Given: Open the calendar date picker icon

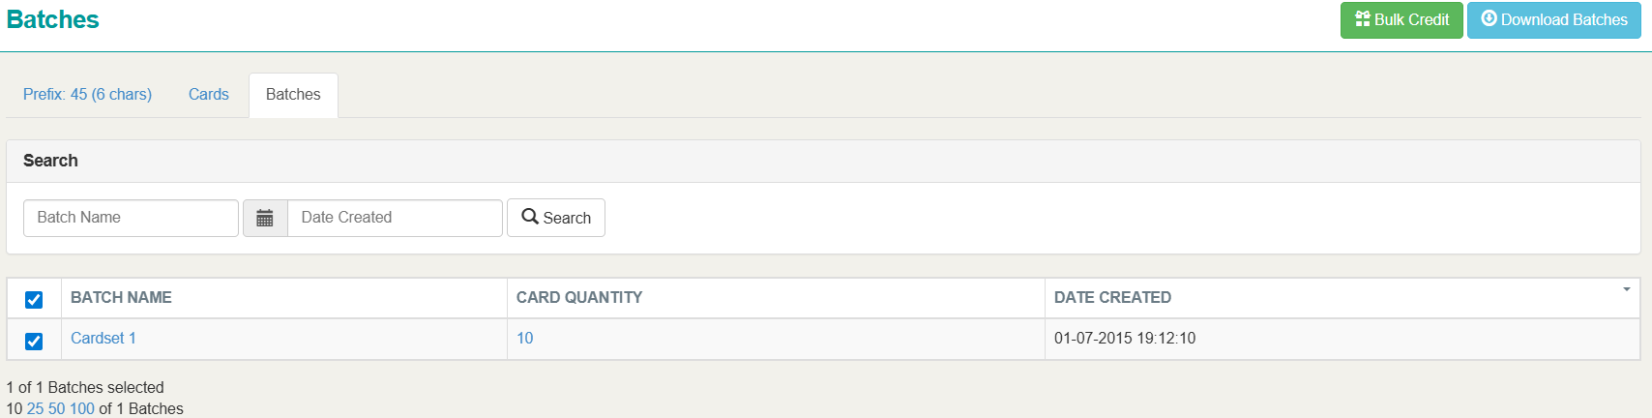Looking at the screenshot, I should click(x=265, y=218).
